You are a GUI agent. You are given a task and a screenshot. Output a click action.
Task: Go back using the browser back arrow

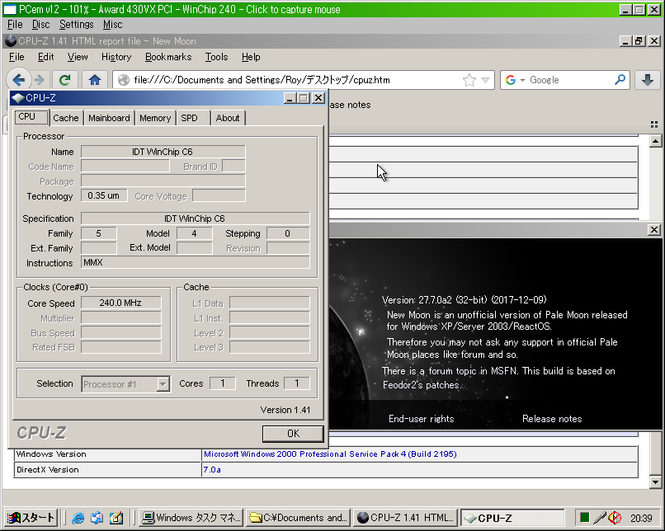coord(19,80)
